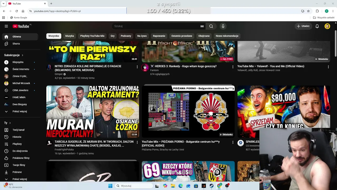Open the Fantom channel link
Image resolution: width=337 pixels, height=190 pixels.
154,70
